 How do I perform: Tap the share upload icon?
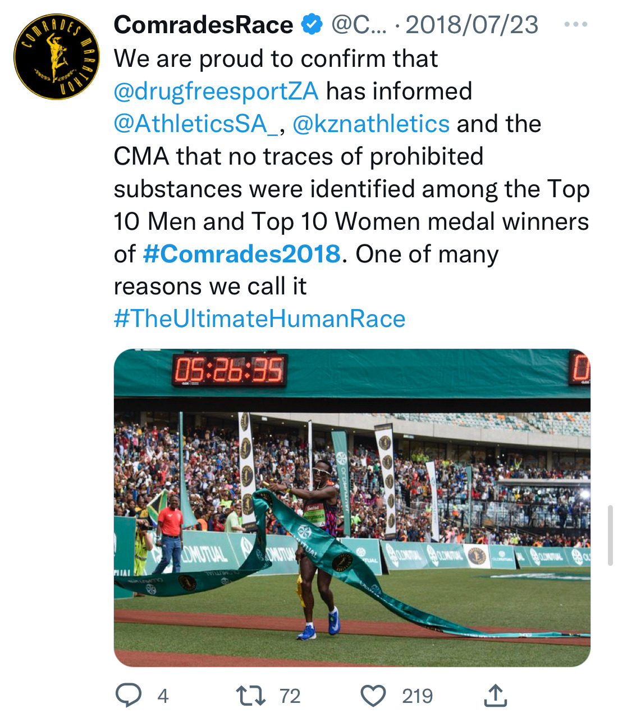495,695
